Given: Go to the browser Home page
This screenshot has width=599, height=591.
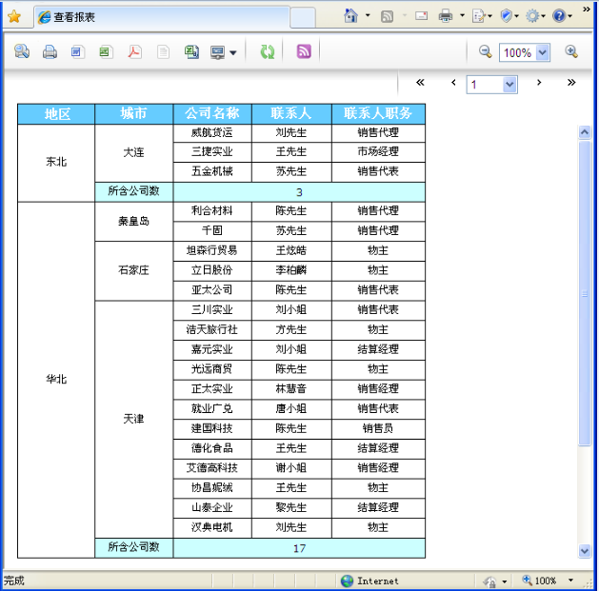Looking at the screenshot, I should pos(350,15).
